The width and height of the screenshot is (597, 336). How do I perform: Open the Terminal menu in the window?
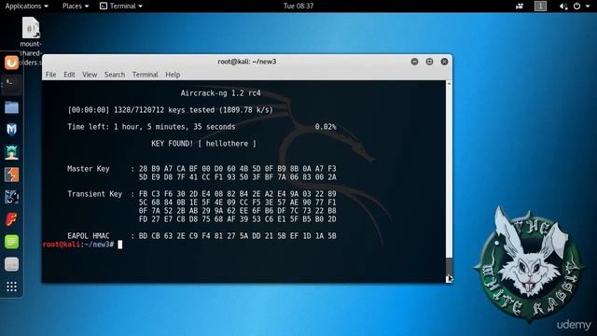(146, 75)
